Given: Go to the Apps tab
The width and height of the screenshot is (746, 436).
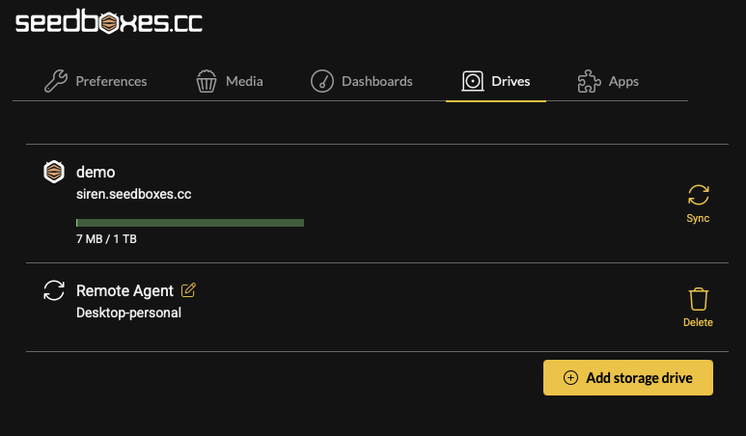Looking at the screenshot, I should 623,81.
